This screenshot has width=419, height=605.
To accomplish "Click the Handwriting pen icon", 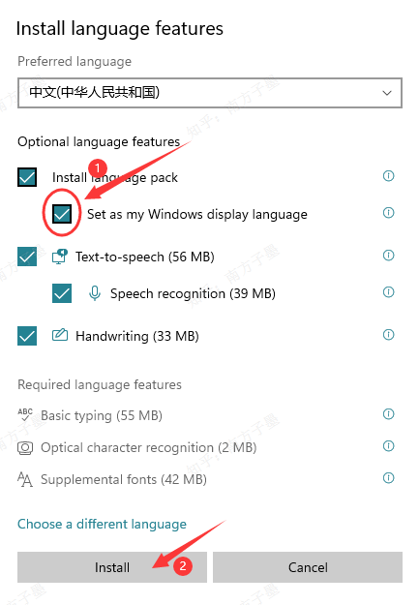I will tap(60, 335).
